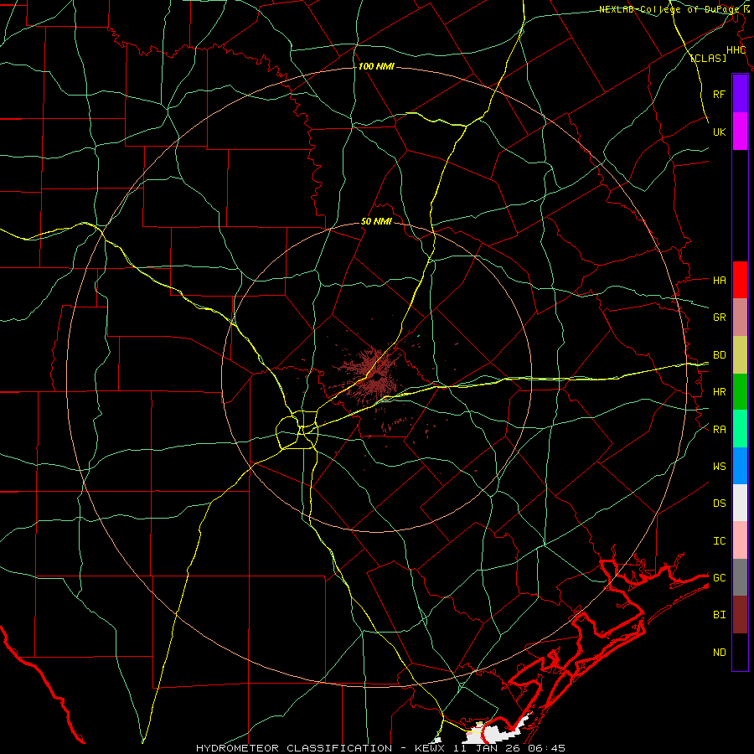
Task: Click the BI legend label
Action: click(x=719, y=615)
